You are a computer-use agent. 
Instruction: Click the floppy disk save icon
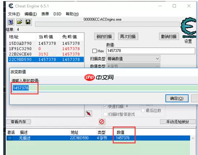tap(28, 22)
